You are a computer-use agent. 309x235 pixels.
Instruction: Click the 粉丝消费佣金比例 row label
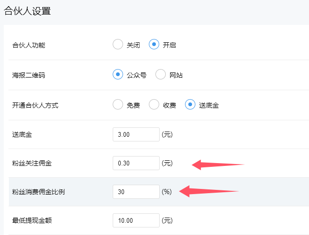click(39, 192)
